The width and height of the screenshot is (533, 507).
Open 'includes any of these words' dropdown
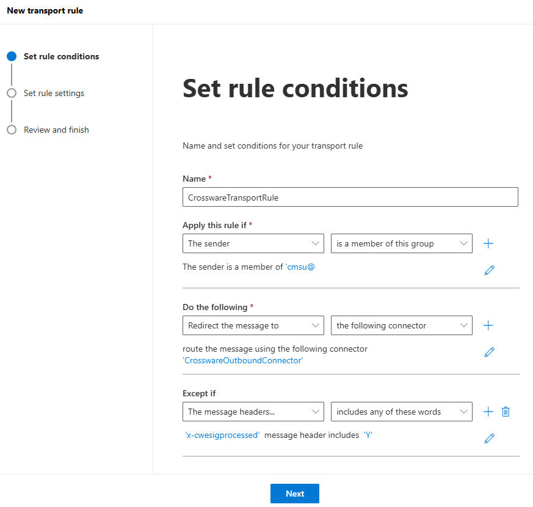pyautogui.click(x=401, y=412)
